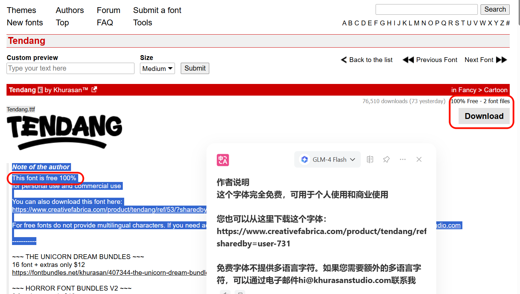Open the bilingual compare view icon
This screenshot has width=520, height=294.
[370, 159]
